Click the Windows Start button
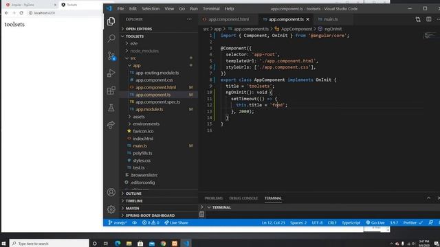 [x=3, y=244]
